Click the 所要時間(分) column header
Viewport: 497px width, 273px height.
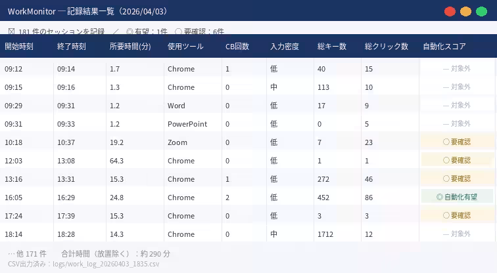(130, 47)
